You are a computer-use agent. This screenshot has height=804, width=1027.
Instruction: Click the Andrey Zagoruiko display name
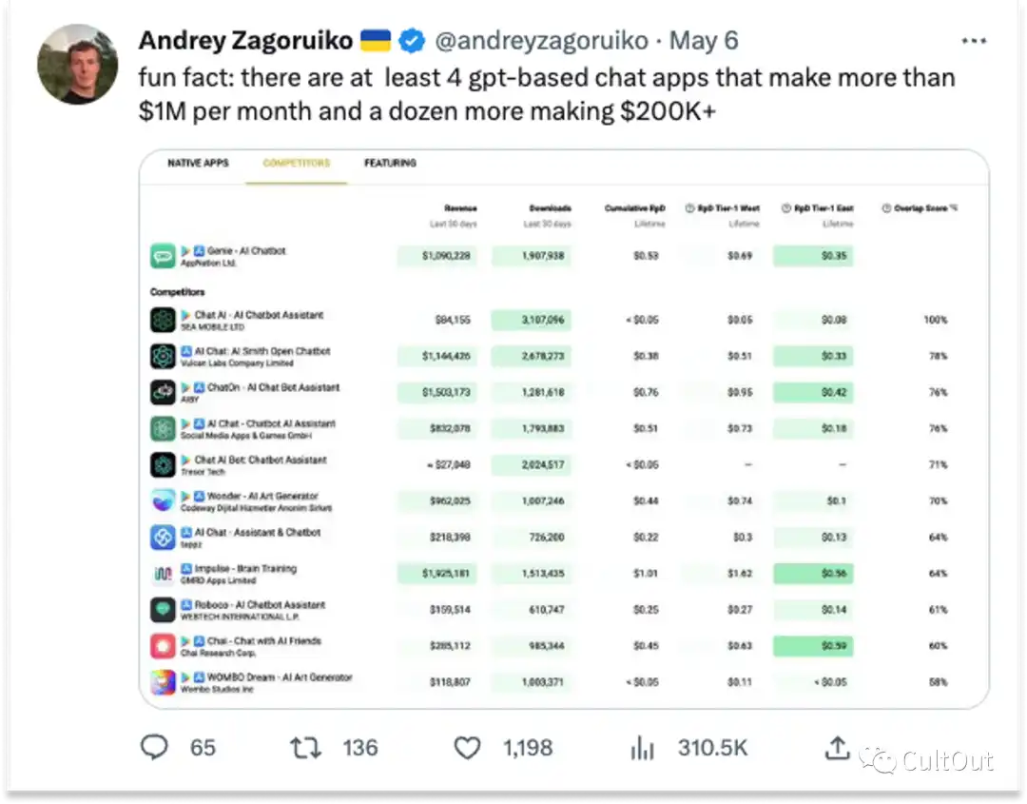pos(245,41)
